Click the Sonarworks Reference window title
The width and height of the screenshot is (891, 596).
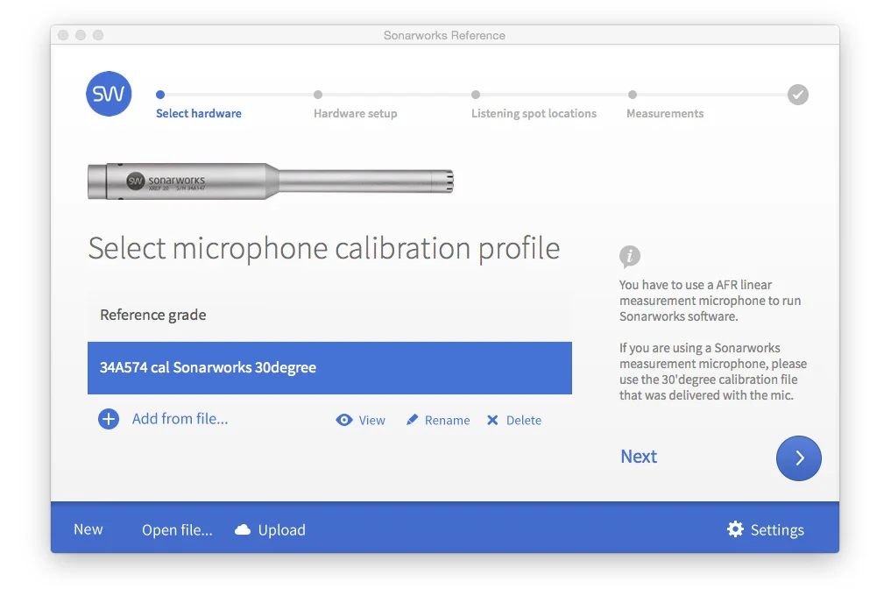click(x=444, y=35)
